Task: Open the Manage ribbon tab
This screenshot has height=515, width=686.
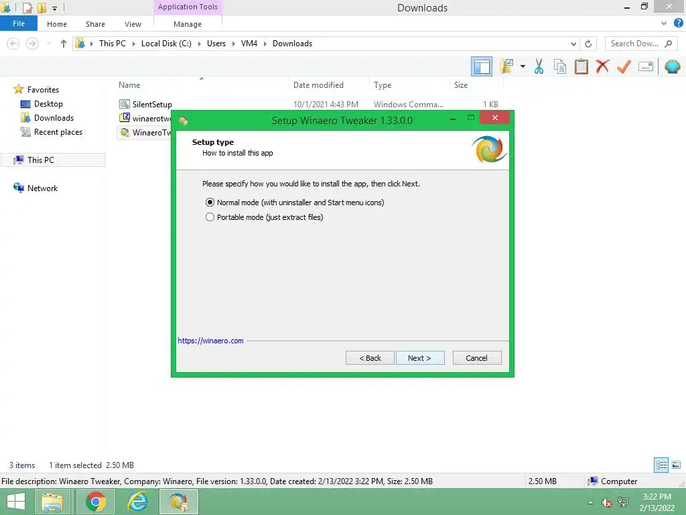Action: pyautogui.click(x=188, y=24)
